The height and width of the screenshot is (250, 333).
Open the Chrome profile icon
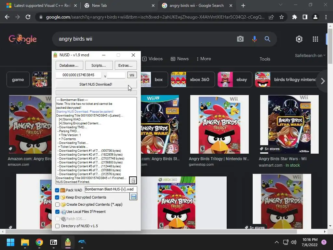pyautogui.click(x=315, y=17)
